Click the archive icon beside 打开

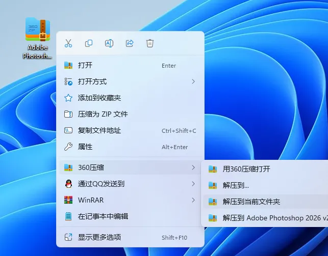[68, 65]
